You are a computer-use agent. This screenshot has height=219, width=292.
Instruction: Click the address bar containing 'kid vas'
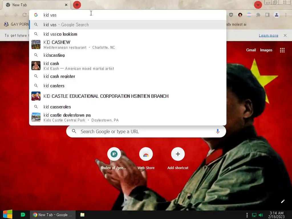click(x=128, y=15)
